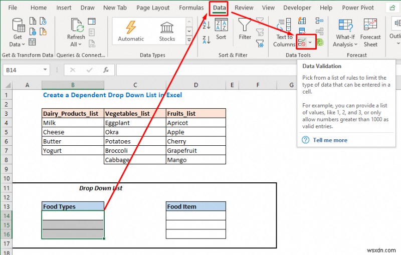Image resolution: width=401 pixels, height=255 pixels.
Task: Expand the Name Box dropdown arrow
Action: click(45, 70)
